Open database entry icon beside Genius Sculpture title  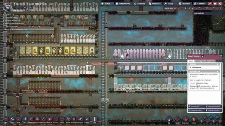(x=202, y=56)
